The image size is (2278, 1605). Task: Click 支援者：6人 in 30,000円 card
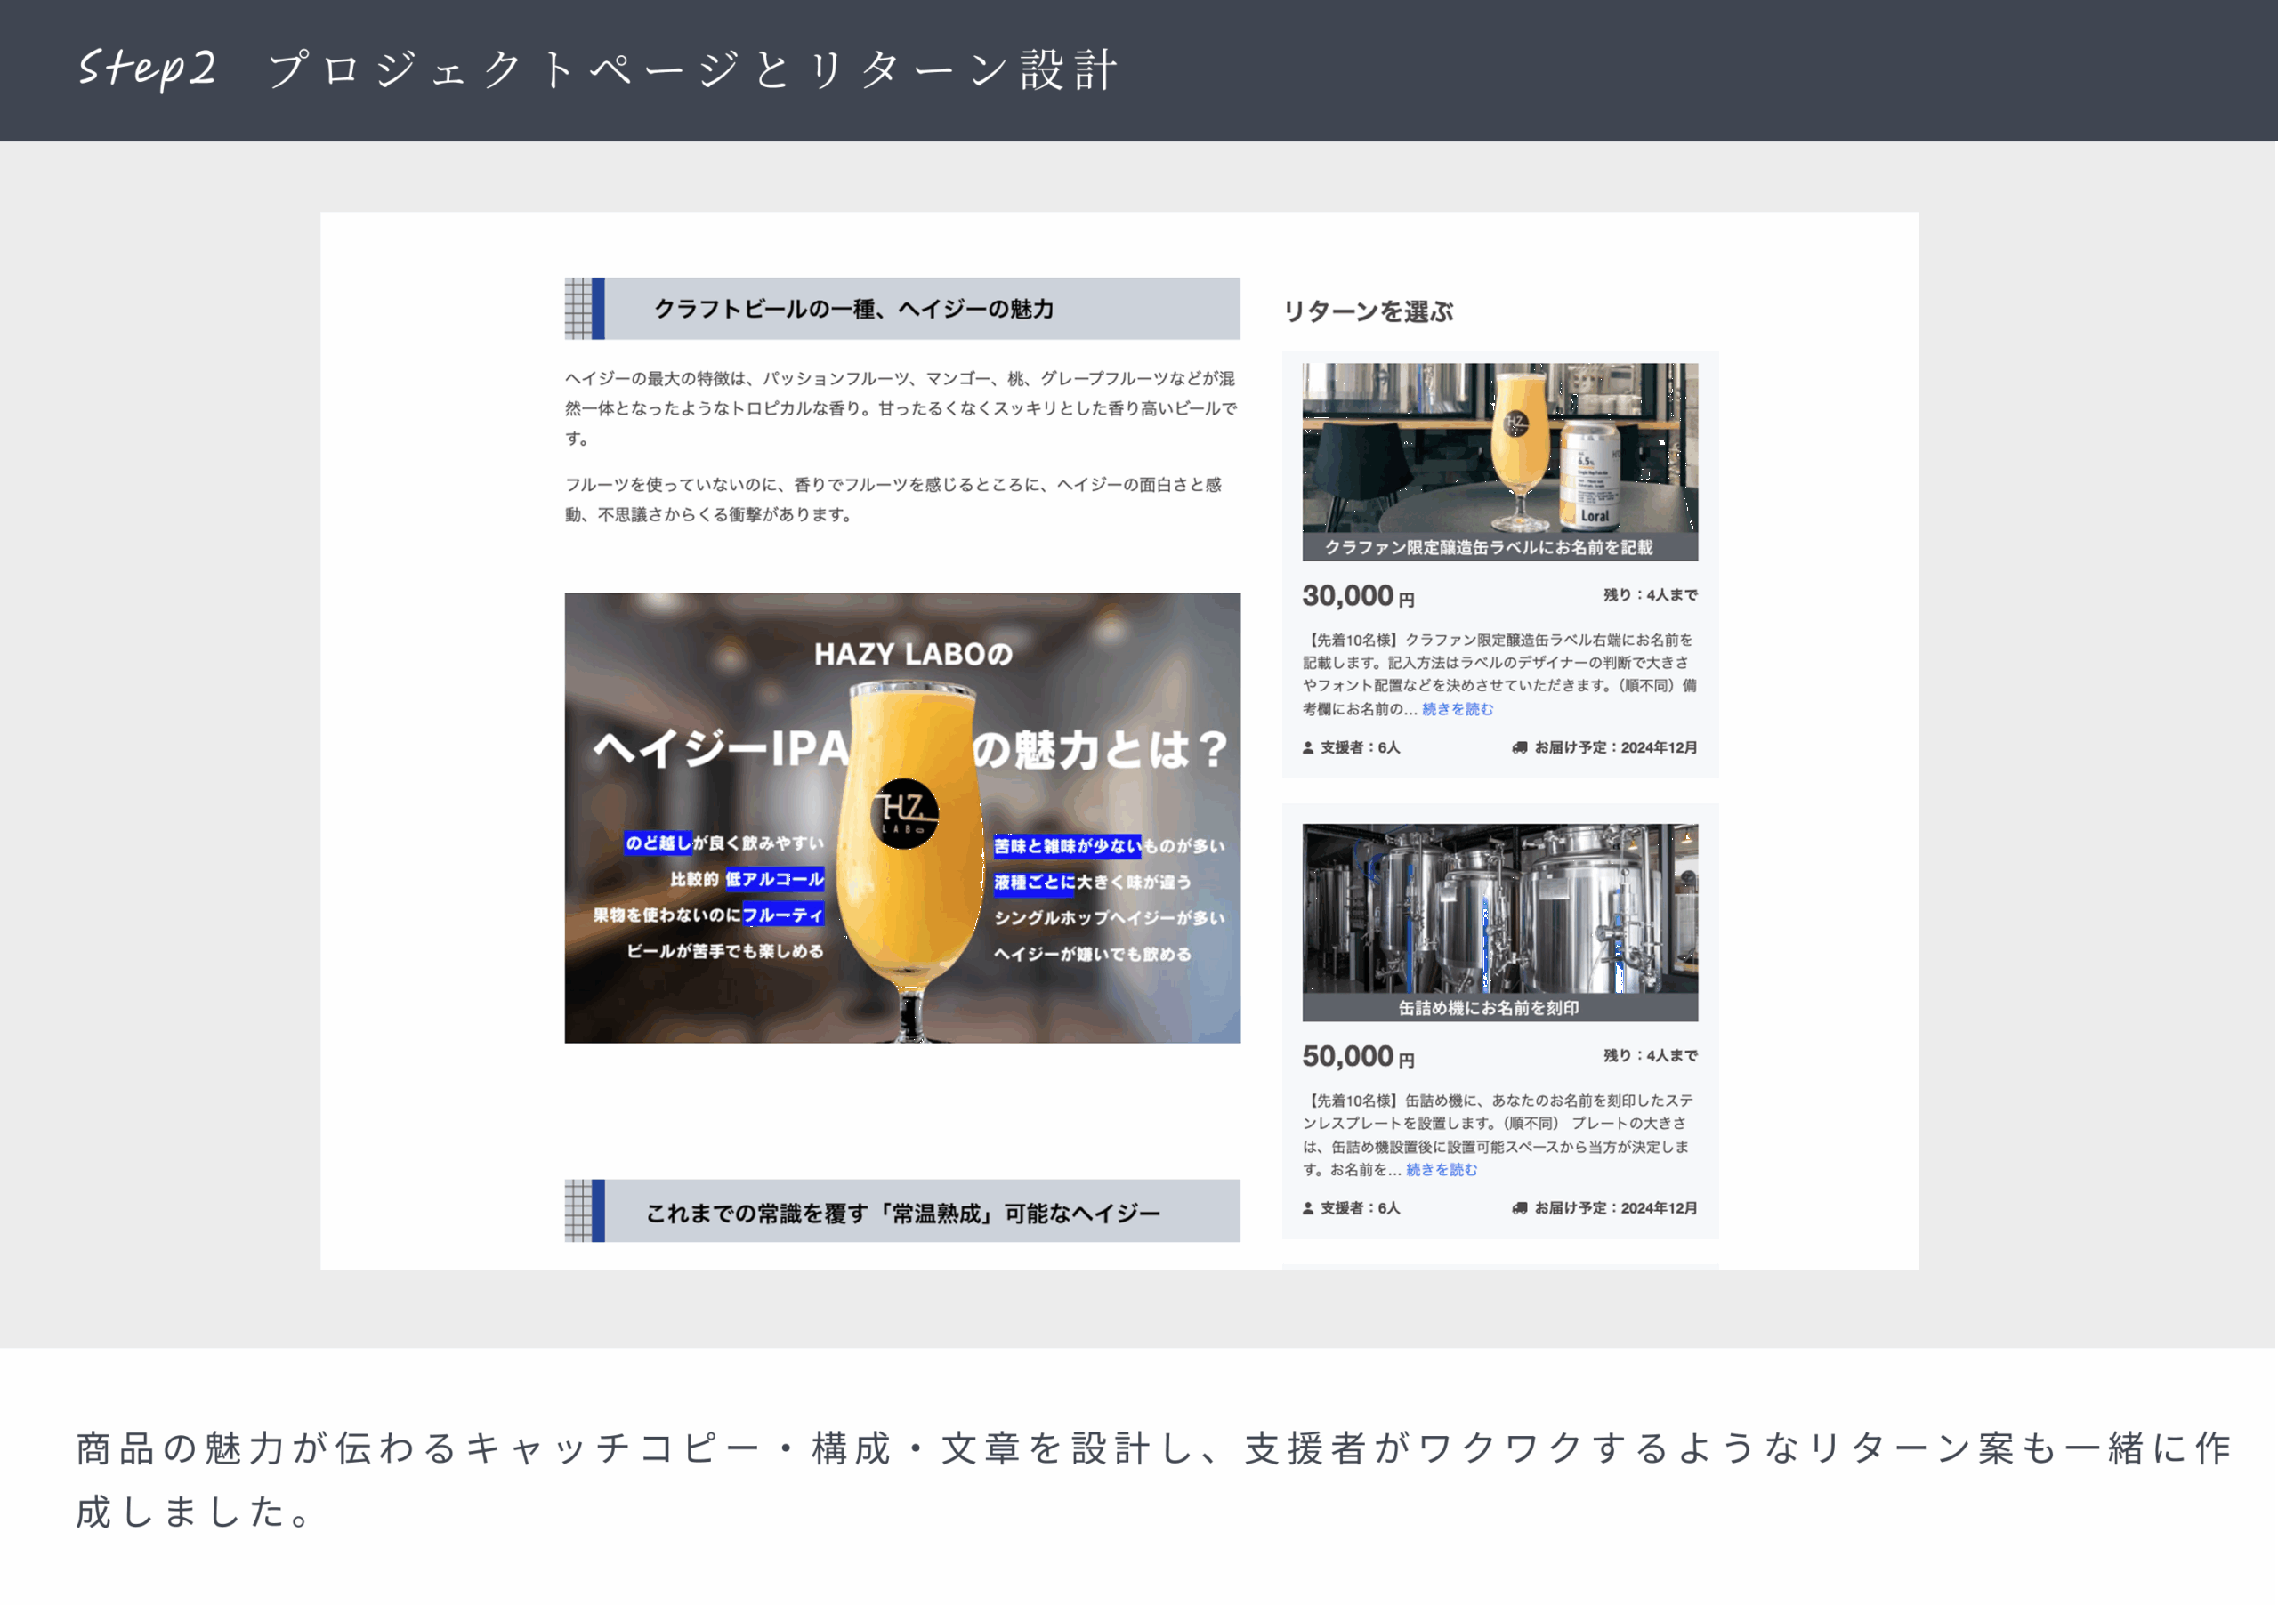[x=1360, y=747]
